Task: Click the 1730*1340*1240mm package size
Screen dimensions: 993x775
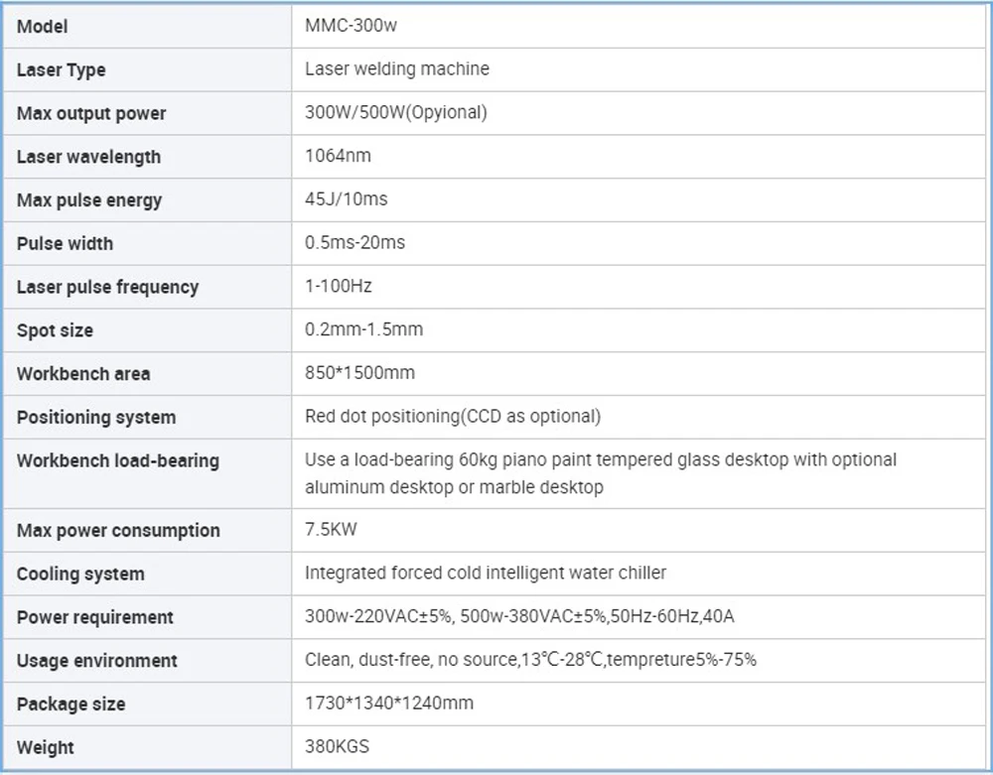Action: (388, 703)
